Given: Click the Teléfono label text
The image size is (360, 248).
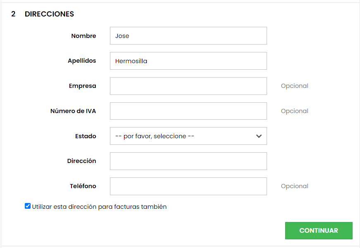Looking at the screenshot, I should (x=83, y=186).
